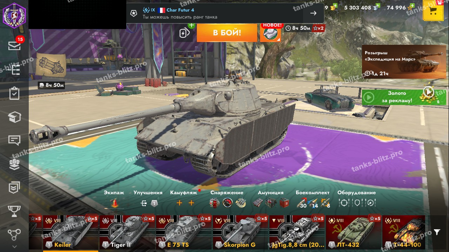The image size is (449, 252).
Task: Select first empty Оборудование slot
Action: 344,203
